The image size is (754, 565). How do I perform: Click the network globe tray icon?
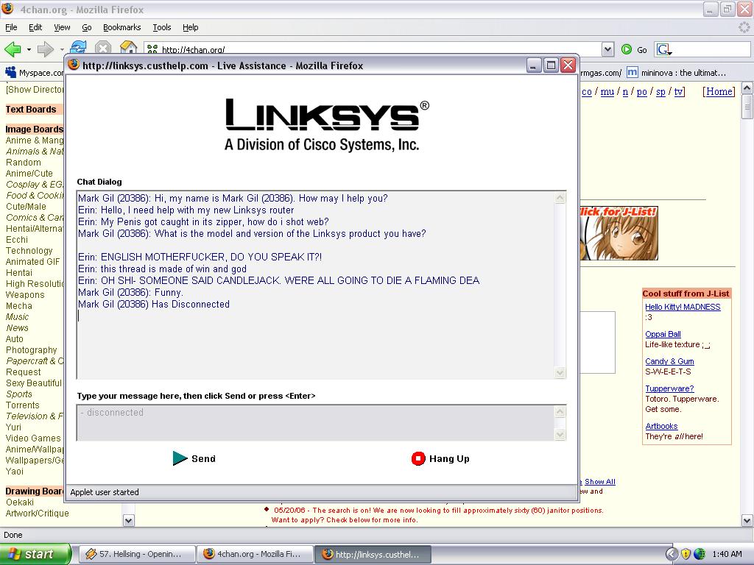click(x=700, y=554)
